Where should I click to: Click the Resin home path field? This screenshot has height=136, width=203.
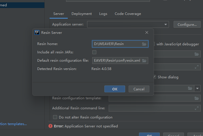click(117, 44)
